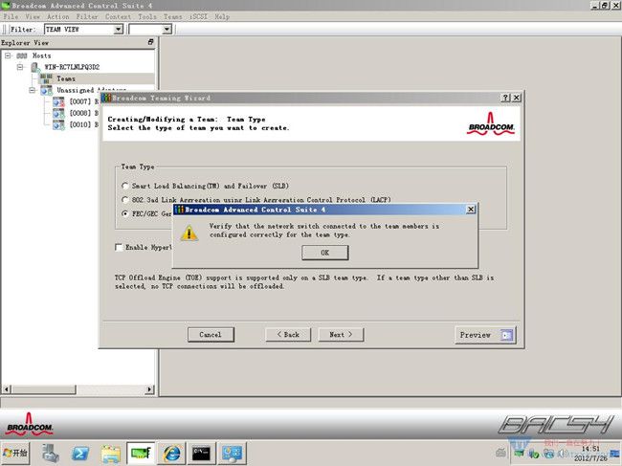Select adapter [0007] icon
The width and height of the screenshot is (622, 466).
(x=58, y=102)
